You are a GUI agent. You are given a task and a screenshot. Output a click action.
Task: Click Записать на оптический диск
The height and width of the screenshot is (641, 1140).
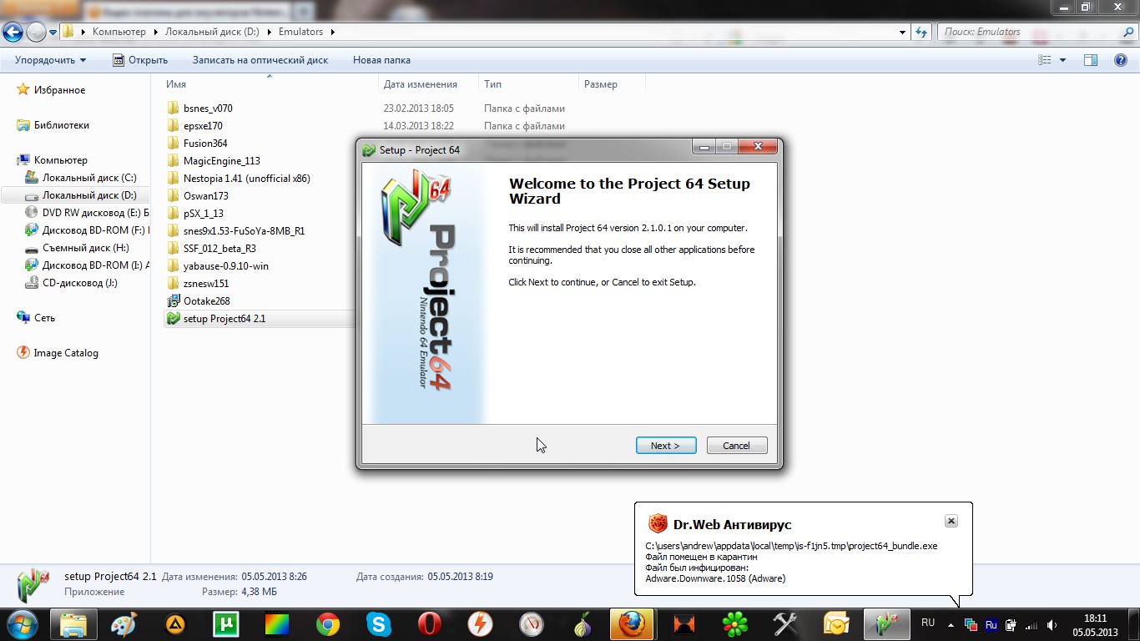point(260,60)
